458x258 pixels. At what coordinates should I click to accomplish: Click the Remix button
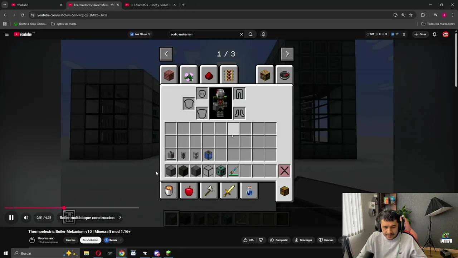pyautogui.click(x=111, y=240)
